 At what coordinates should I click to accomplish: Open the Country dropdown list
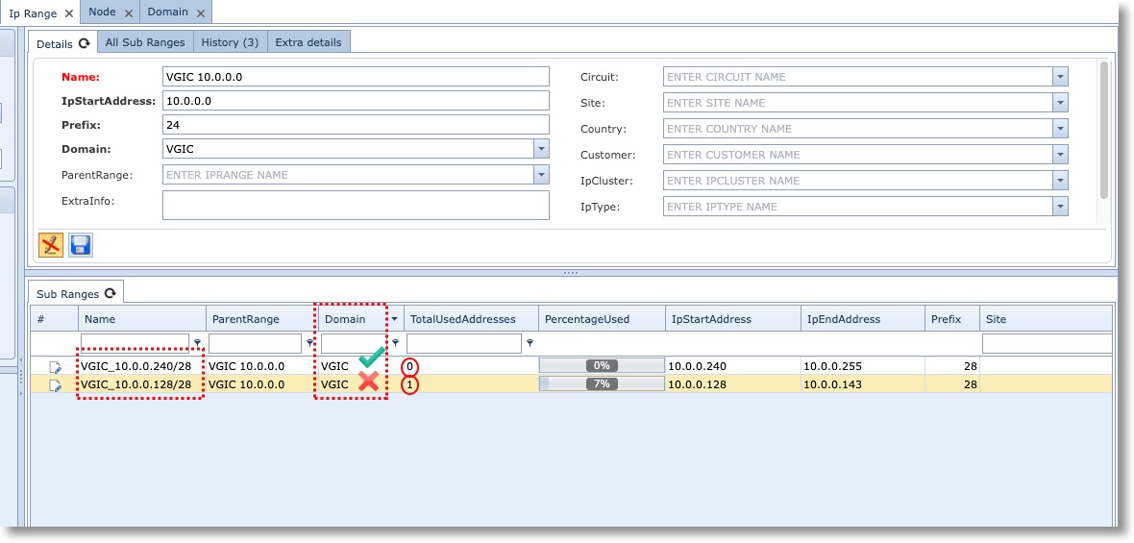1060,129
